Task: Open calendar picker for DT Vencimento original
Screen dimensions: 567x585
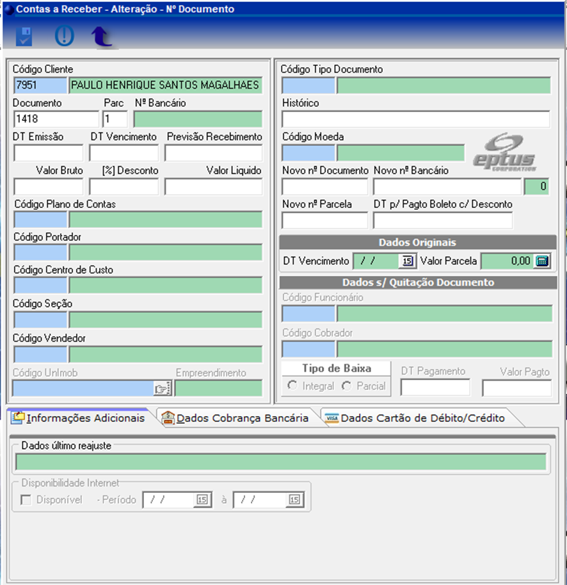Action: pyautogui.click(x=407, y=261)
